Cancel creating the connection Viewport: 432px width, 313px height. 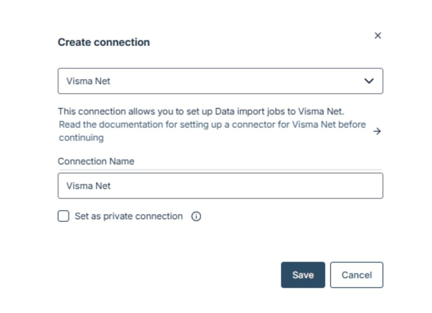click(356, 275)
